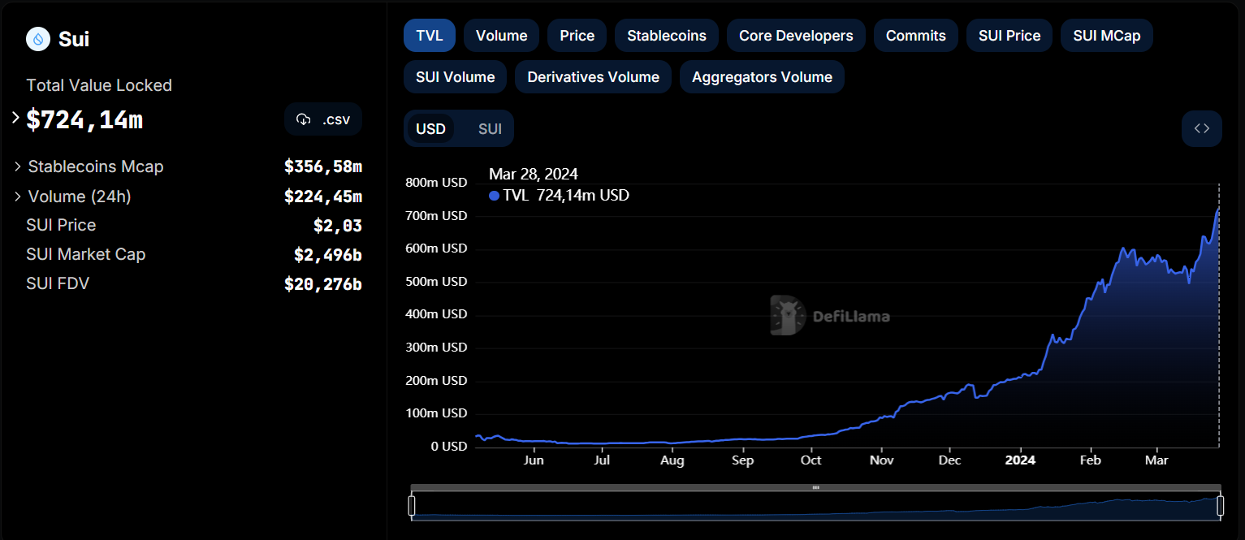Click the Oct label on the time axis
Screen dimensions: 1245x540
coord(811,460)
